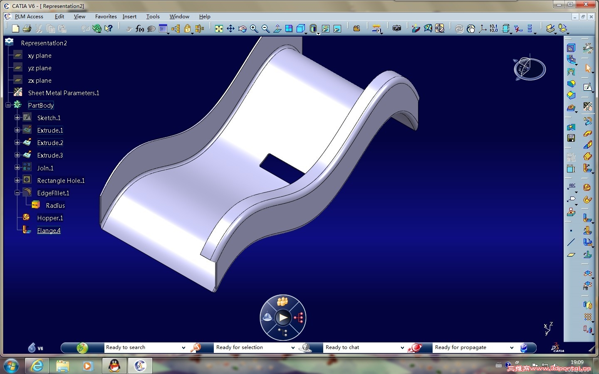The width and height of the screenshot is (599, 374).
Task: Expand the Extrude.2 tree node
Action: 17,143
